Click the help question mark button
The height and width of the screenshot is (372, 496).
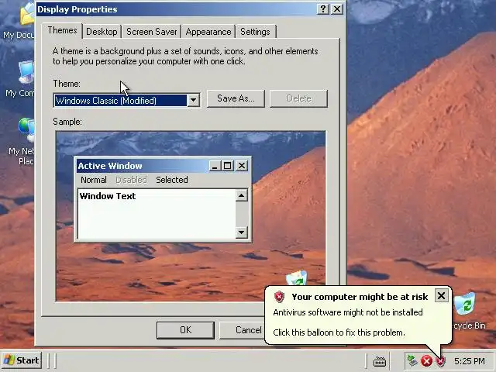click(x=323, y=9)
